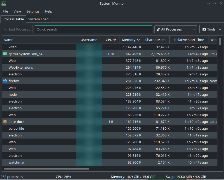Click the horizontal scrollbar below the table

point(47,169)
